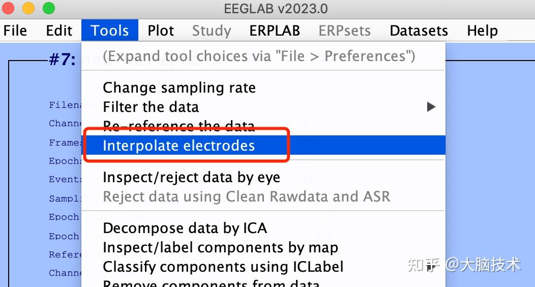Choose Filter the data menu item

[x=151, y=107]
